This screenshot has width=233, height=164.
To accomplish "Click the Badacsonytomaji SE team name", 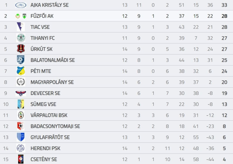I will click(x=55, y=126).
